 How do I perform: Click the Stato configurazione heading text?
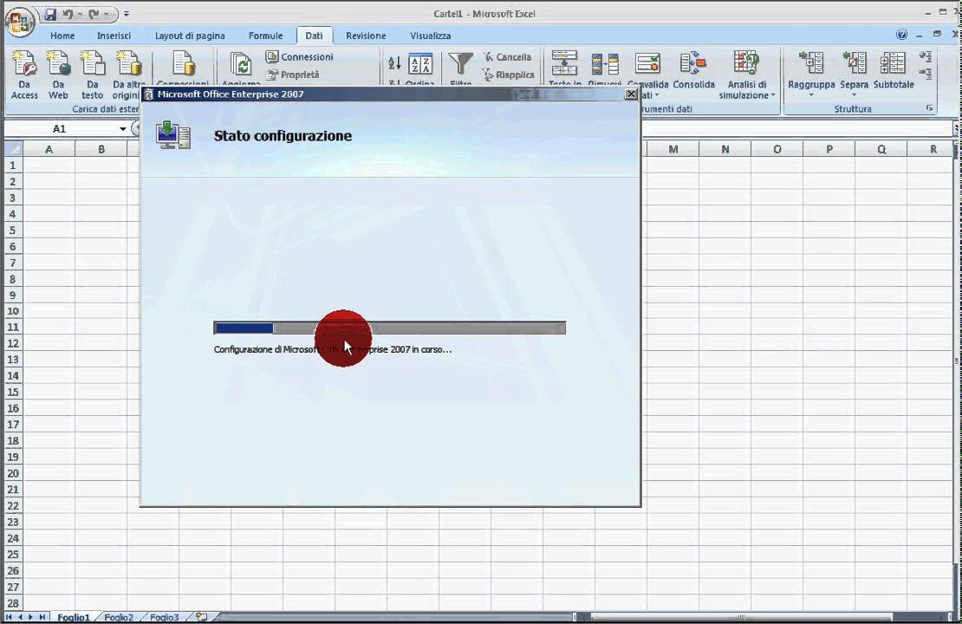tap(283, 135)
